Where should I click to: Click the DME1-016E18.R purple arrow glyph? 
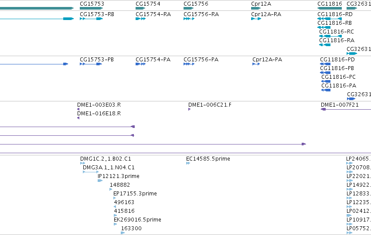click(x=78, y=118)
